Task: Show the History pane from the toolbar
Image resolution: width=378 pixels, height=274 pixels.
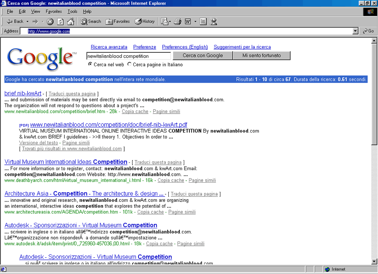Action: point(145,21)
